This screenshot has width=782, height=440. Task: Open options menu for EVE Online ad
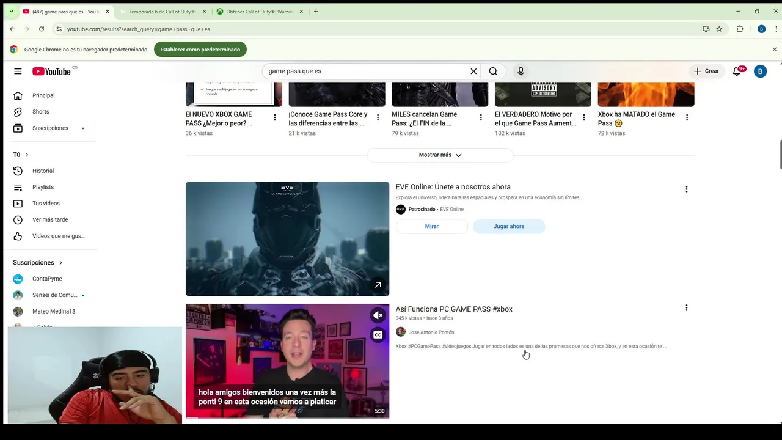pyautogui.click(x=687, y=189)
